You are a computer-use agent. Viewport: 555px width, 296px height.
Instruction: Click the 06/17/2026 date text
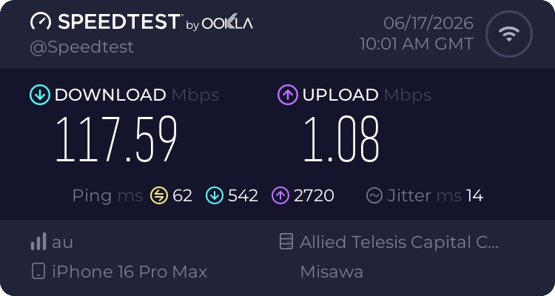pos(428,24)
